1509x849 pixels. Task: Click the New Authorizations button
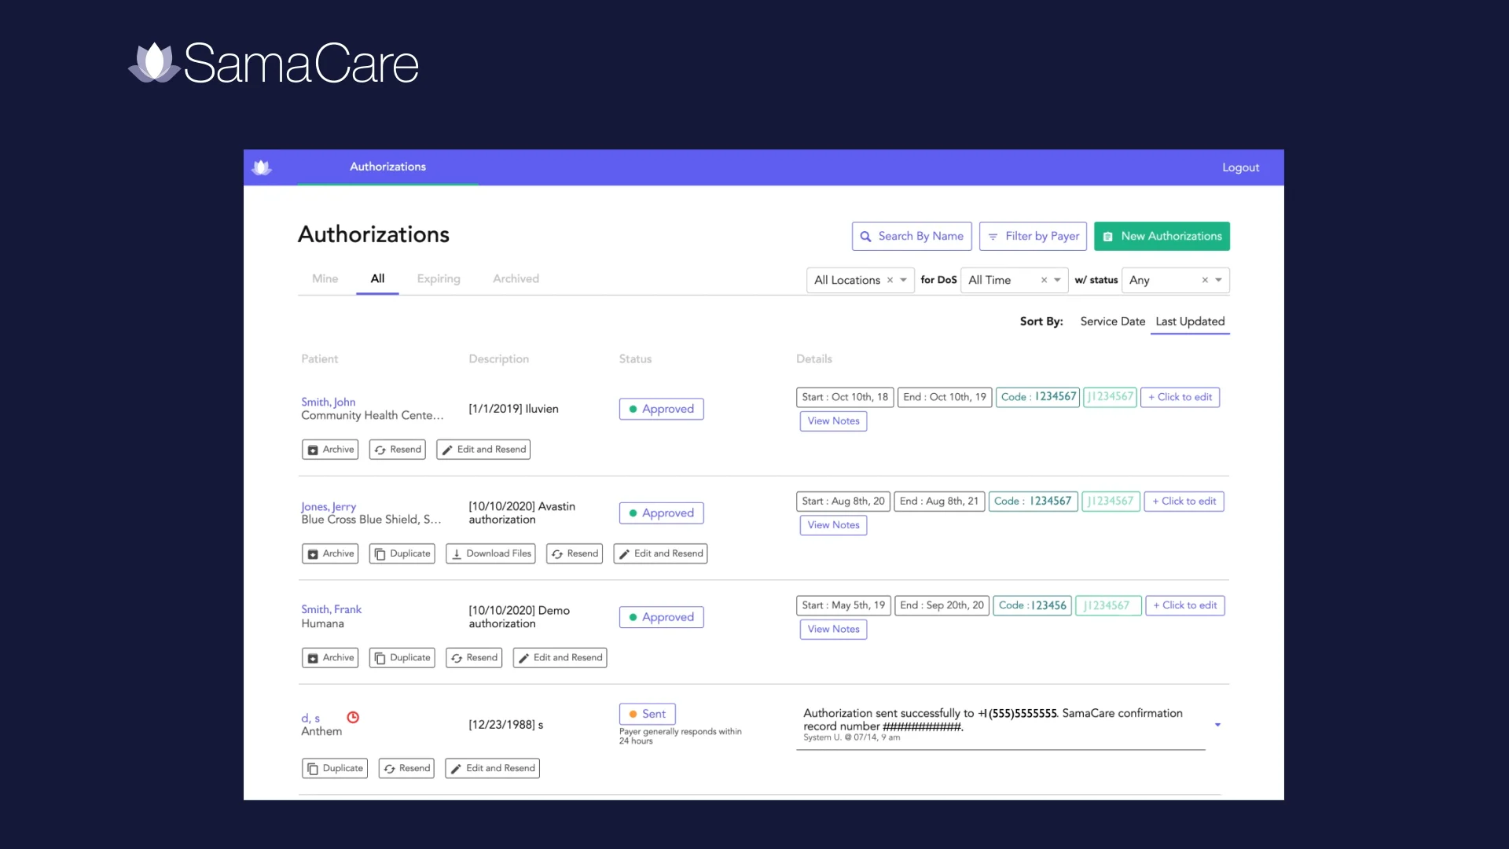(x=1162, y=236)
